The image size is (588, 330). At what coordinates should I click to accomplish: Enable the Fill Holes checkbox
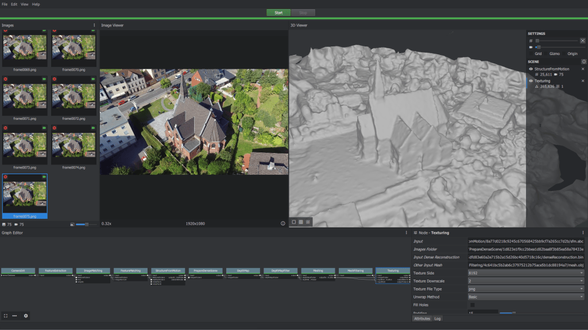pos(472,305)
